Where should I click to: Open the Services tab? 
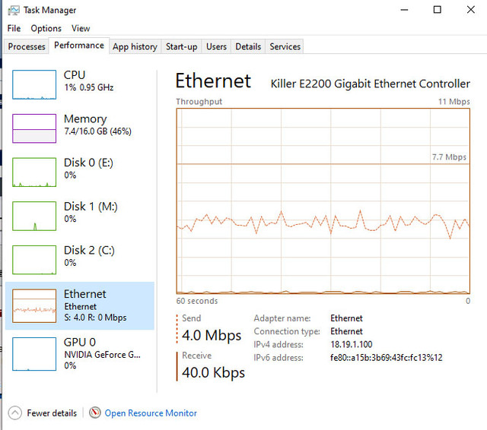285,46
